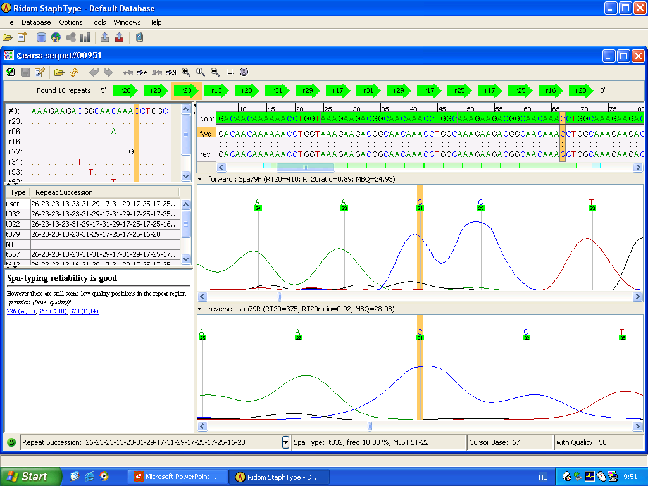Click the redo arrow icon
The height and width of the screenshot is (486, 648).
click(x=108, y=72)
